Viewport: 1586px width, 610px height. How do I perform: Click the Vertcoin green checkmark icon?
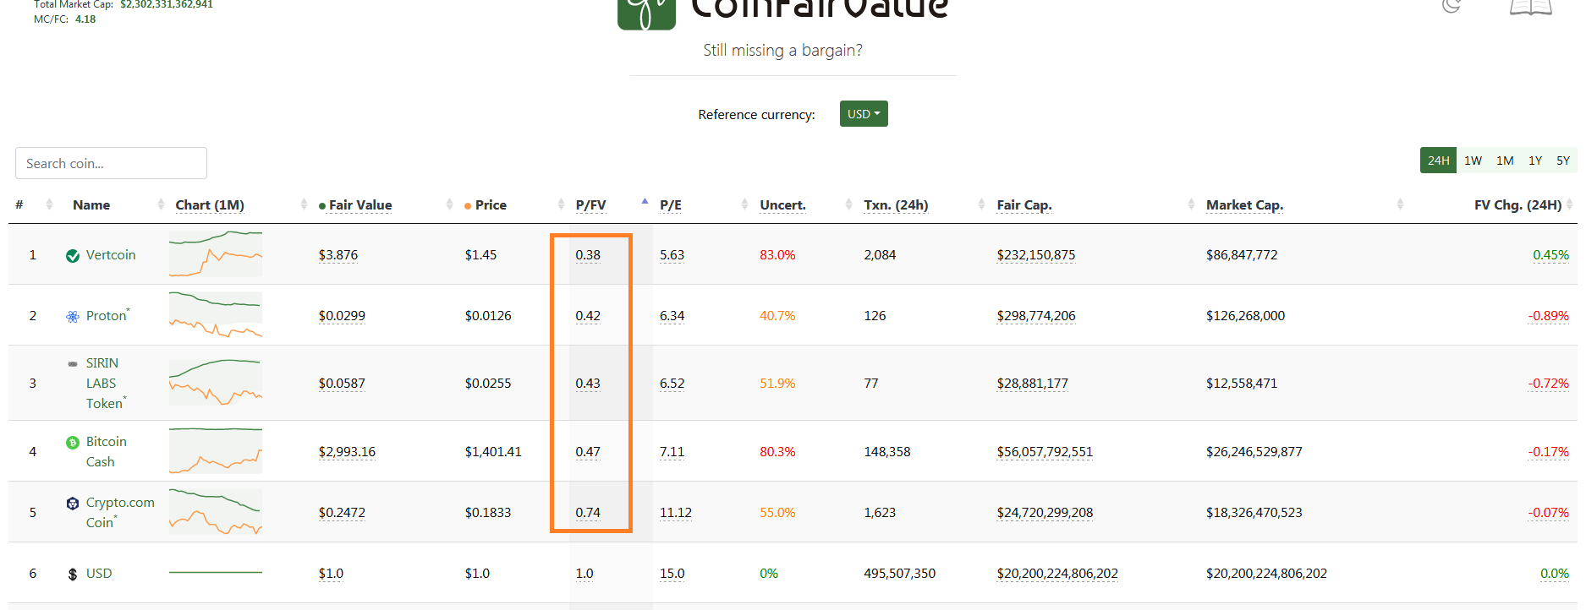coord(73,256)
